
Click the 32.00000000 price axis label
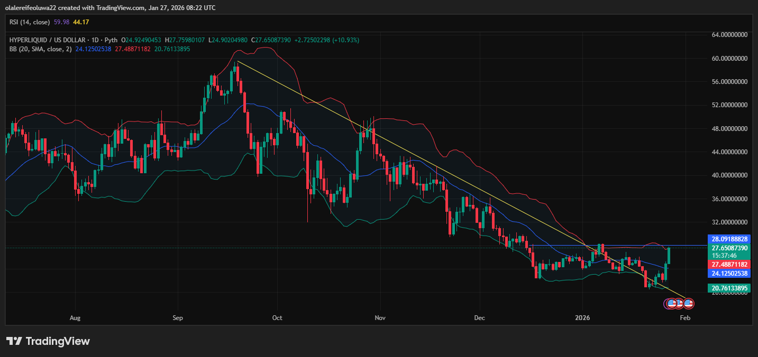click(x=729, y=222)
